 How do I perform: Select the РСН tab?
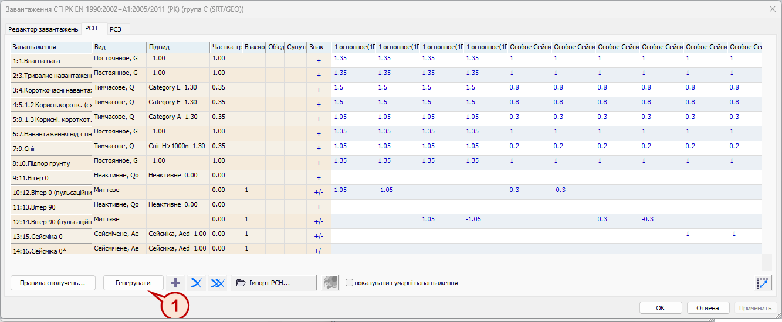tap(92, 28)
